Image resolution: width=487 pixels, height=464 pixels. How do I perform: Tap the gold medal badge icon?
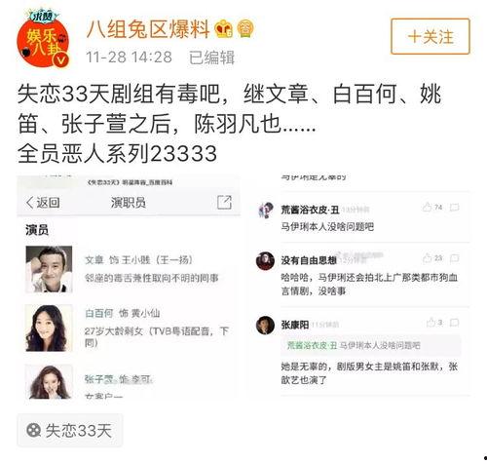click(x=245, y=28)
